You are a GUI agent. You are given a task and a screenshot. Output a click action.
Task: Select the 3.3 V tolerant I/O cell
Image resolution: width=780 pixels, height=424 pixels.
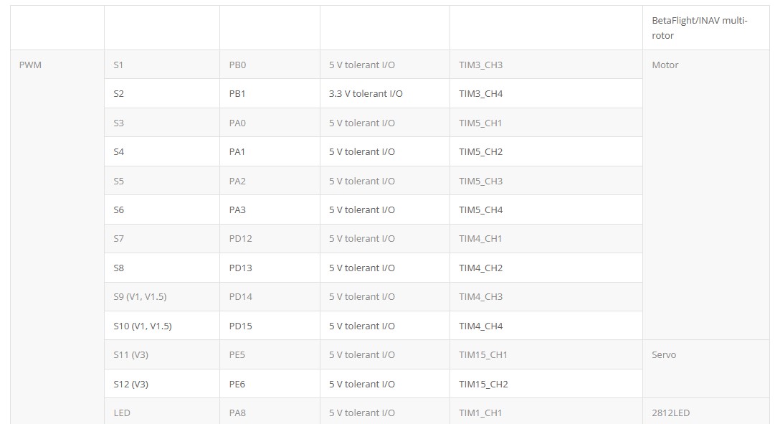(385, 93)
